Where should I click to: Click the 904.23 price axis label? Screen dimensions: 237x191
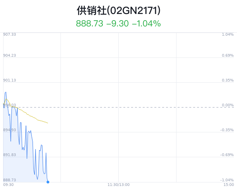point(10,56)
